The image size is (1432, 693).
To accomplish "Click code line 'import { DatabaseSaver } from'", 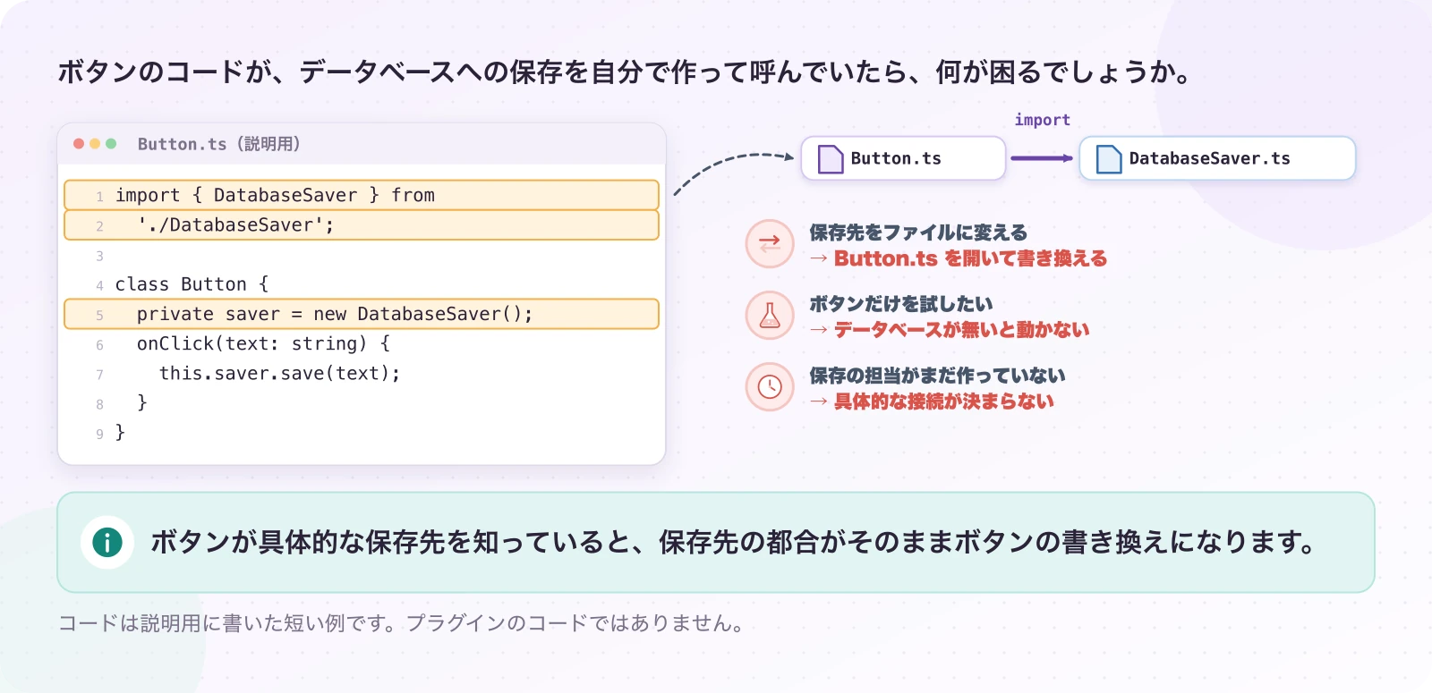I will tap(362, 195).
